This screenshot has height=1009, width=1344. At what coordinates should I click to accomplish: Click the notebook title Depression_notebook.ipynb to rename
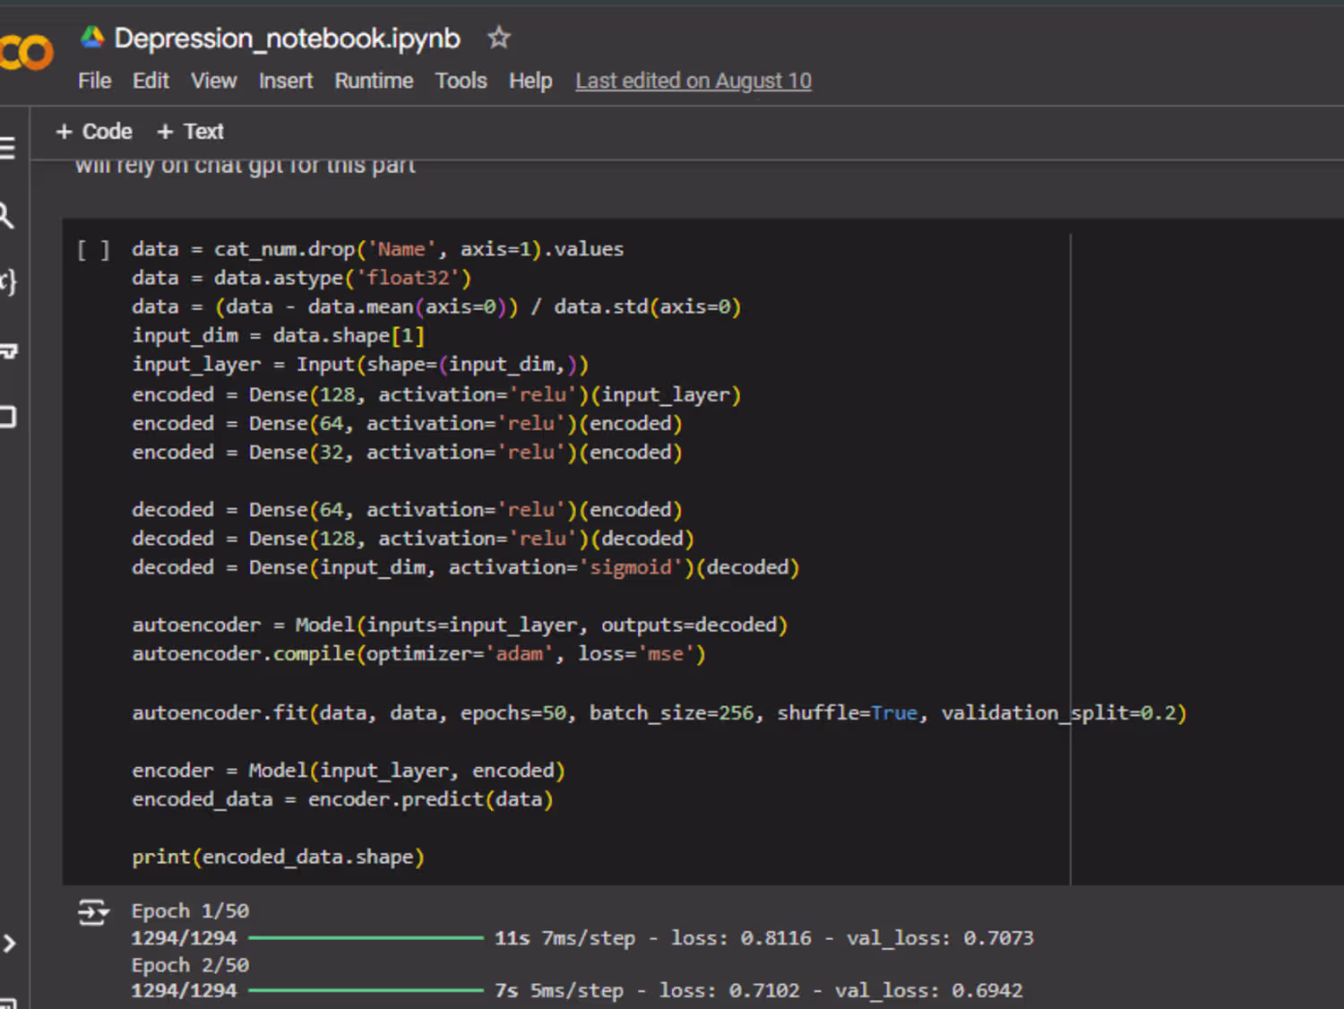pyautogui.click(x=287, y=39)
